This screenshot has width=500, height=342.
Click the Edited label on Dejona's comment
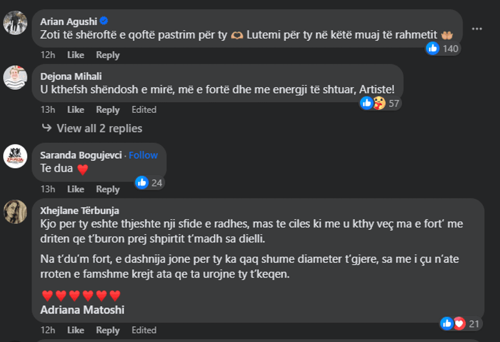tap(144, 109)
